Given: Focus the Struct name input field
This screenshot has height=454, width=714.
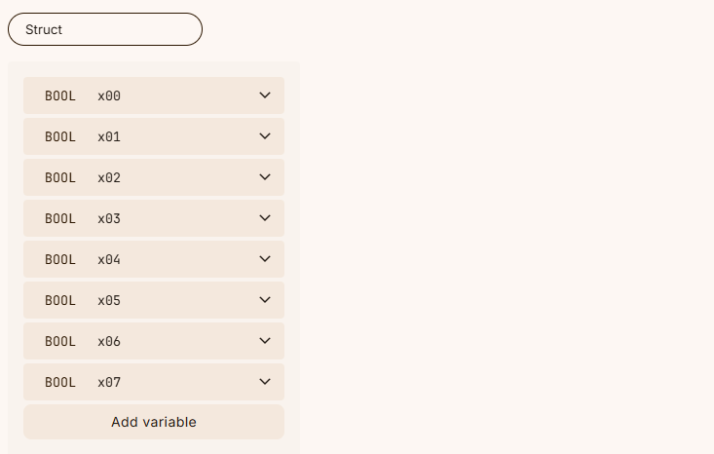Looking at the screenshot, I should 105,29.
